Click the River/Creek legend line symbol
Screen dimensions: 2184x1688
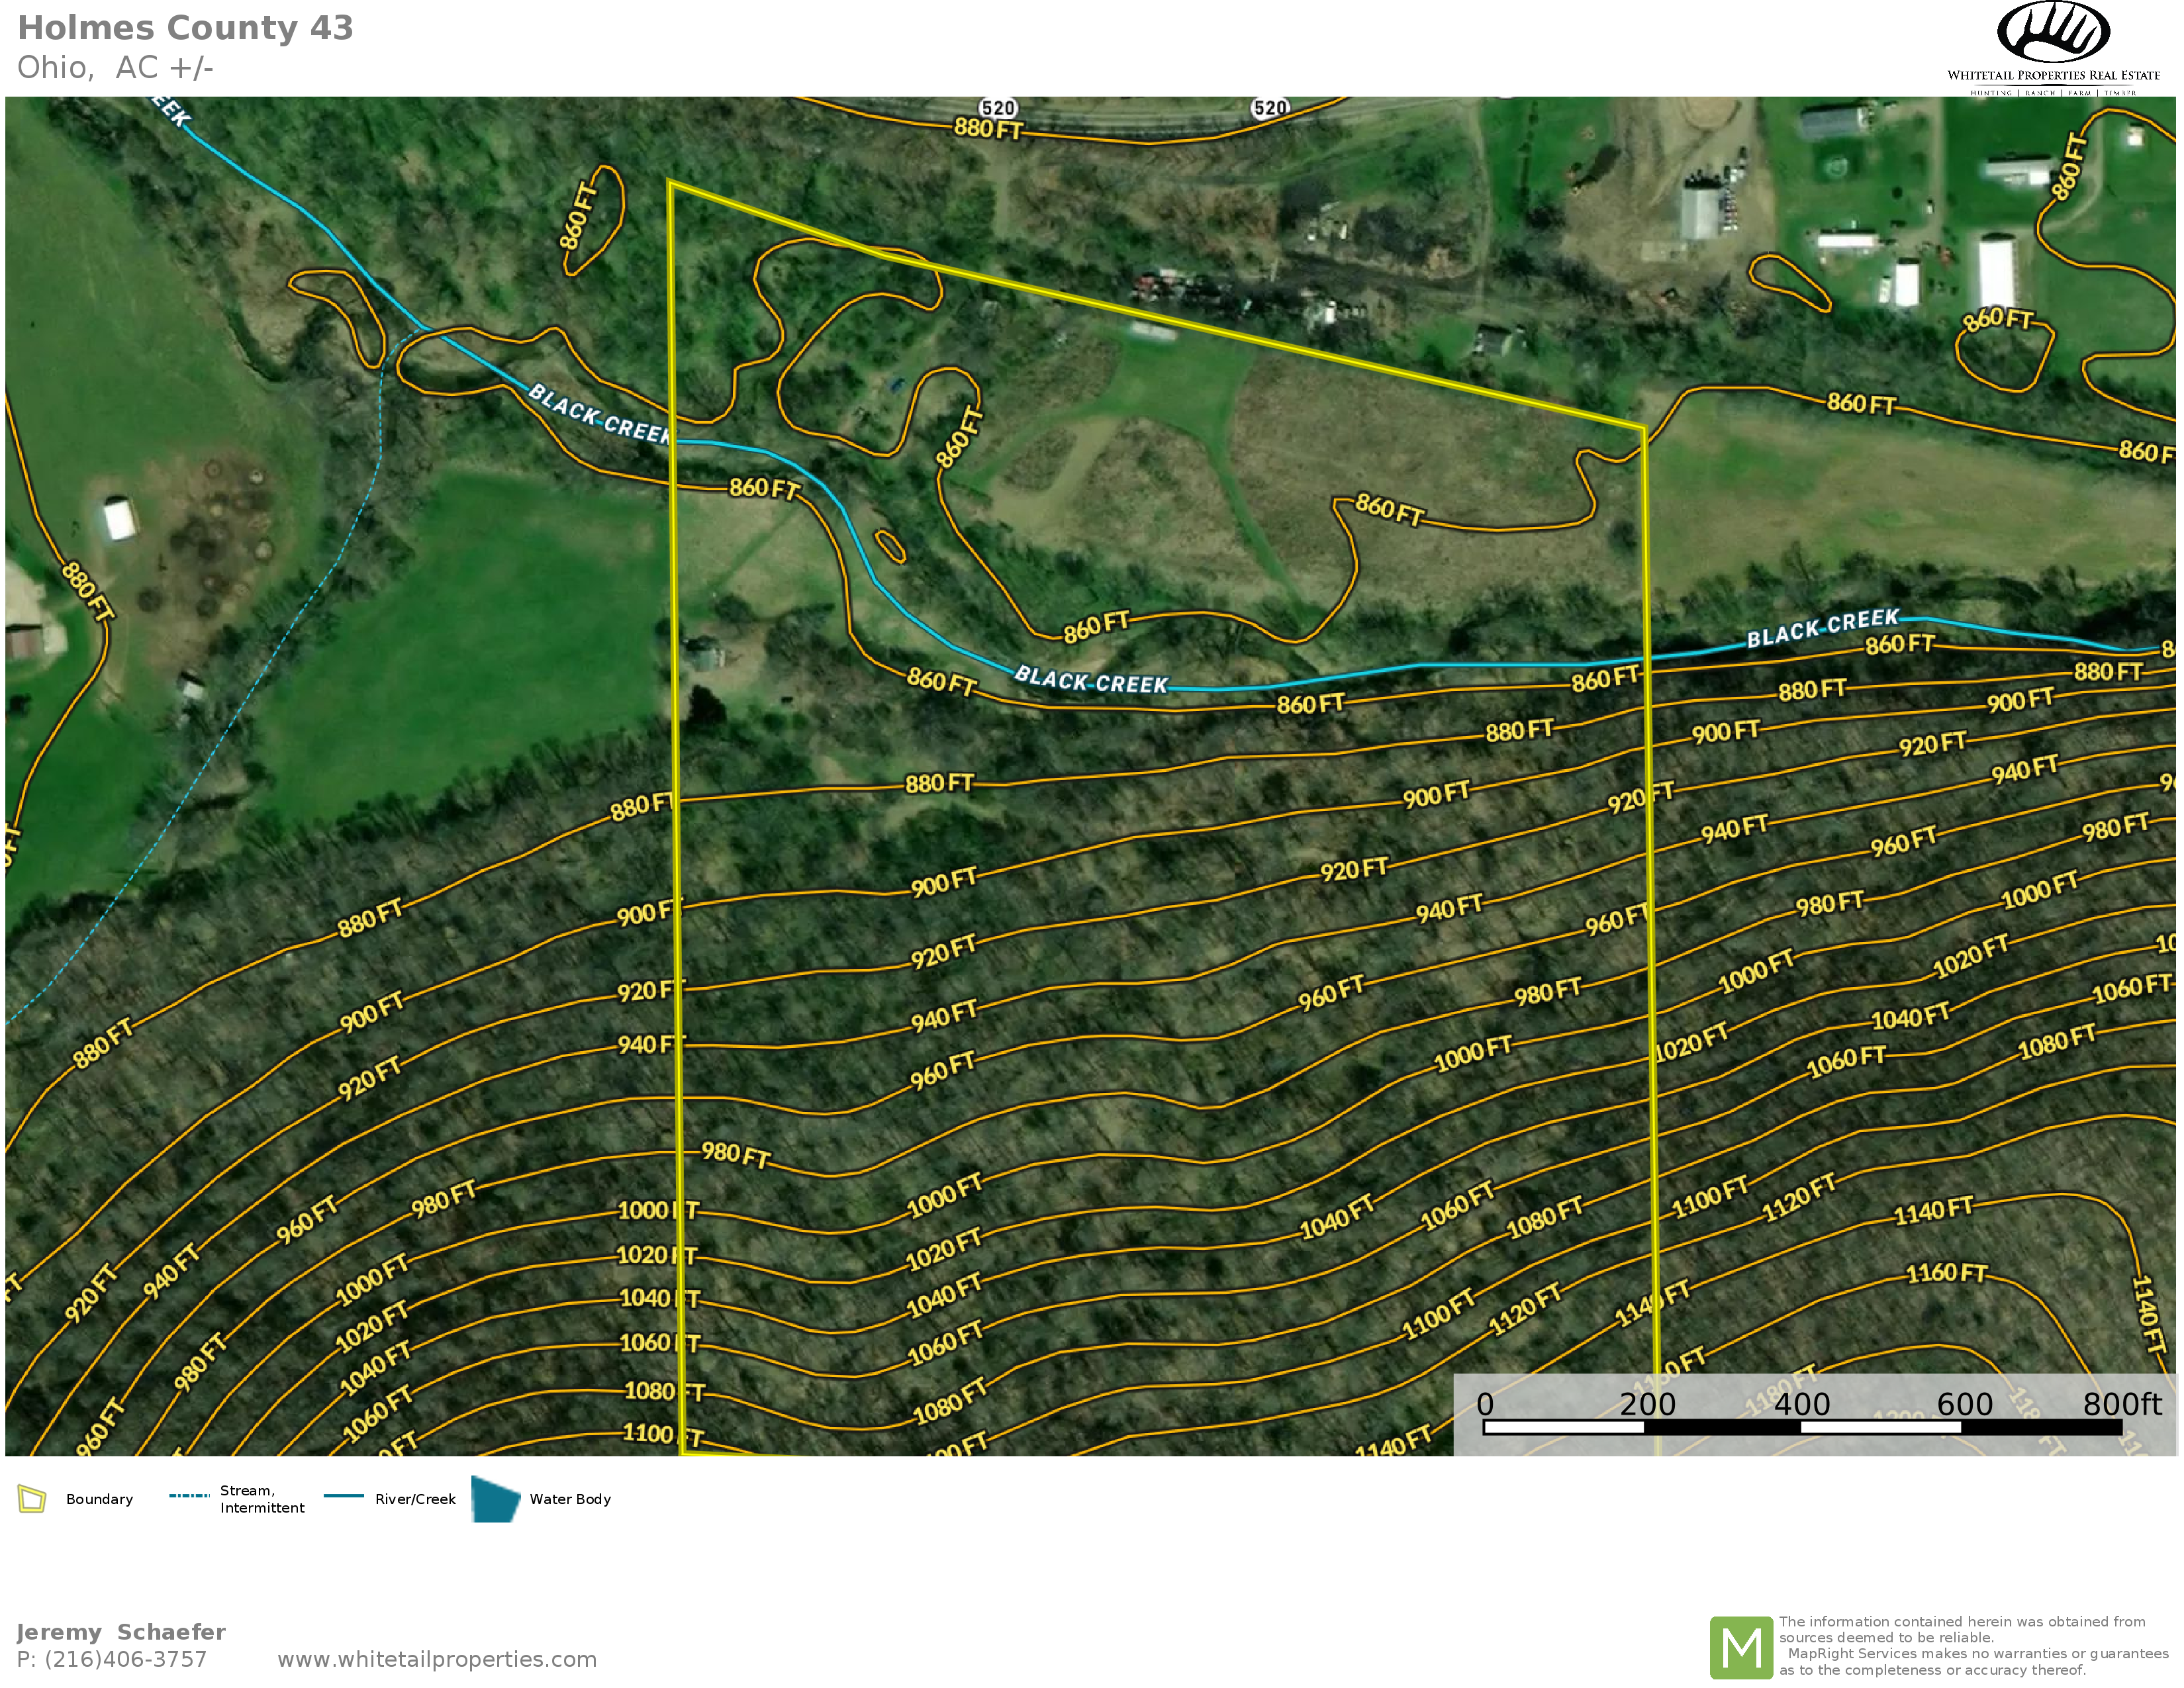(x=344, y=1496)
